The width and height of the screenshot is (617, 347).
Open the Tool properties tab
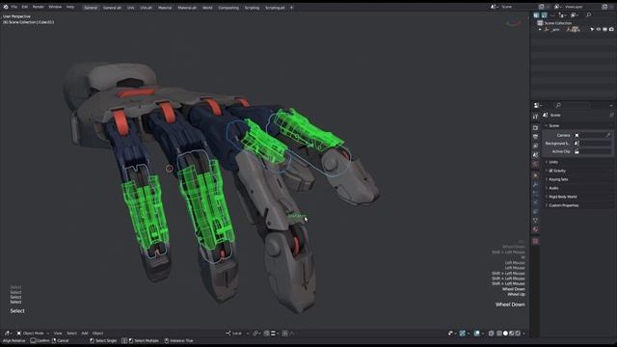coord(536,117)
